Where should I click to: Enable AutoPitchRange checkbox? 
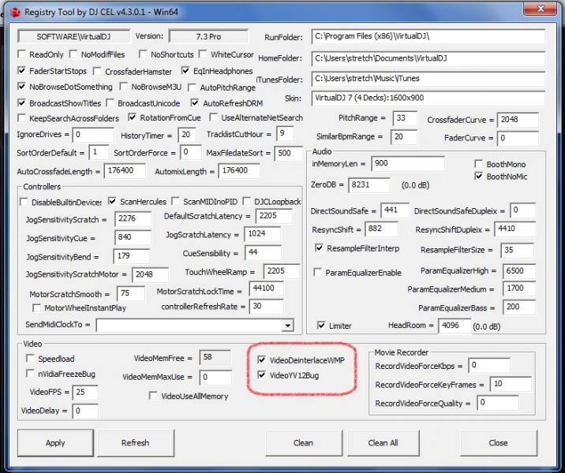(192, 88)
